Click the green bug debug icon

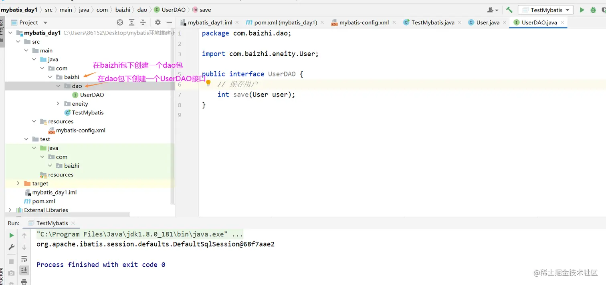click(x=593, y=10)
